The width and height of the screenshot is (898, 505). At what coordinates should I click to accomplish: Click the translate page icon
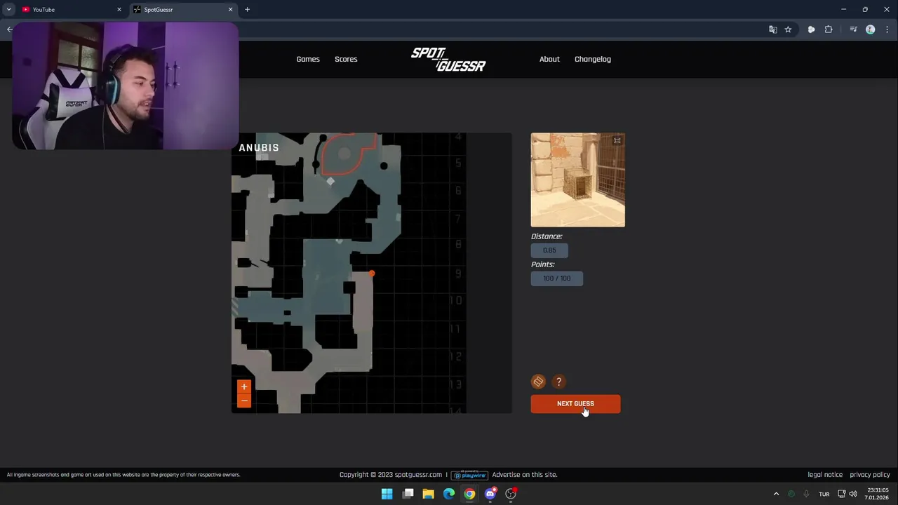point(772,29)
